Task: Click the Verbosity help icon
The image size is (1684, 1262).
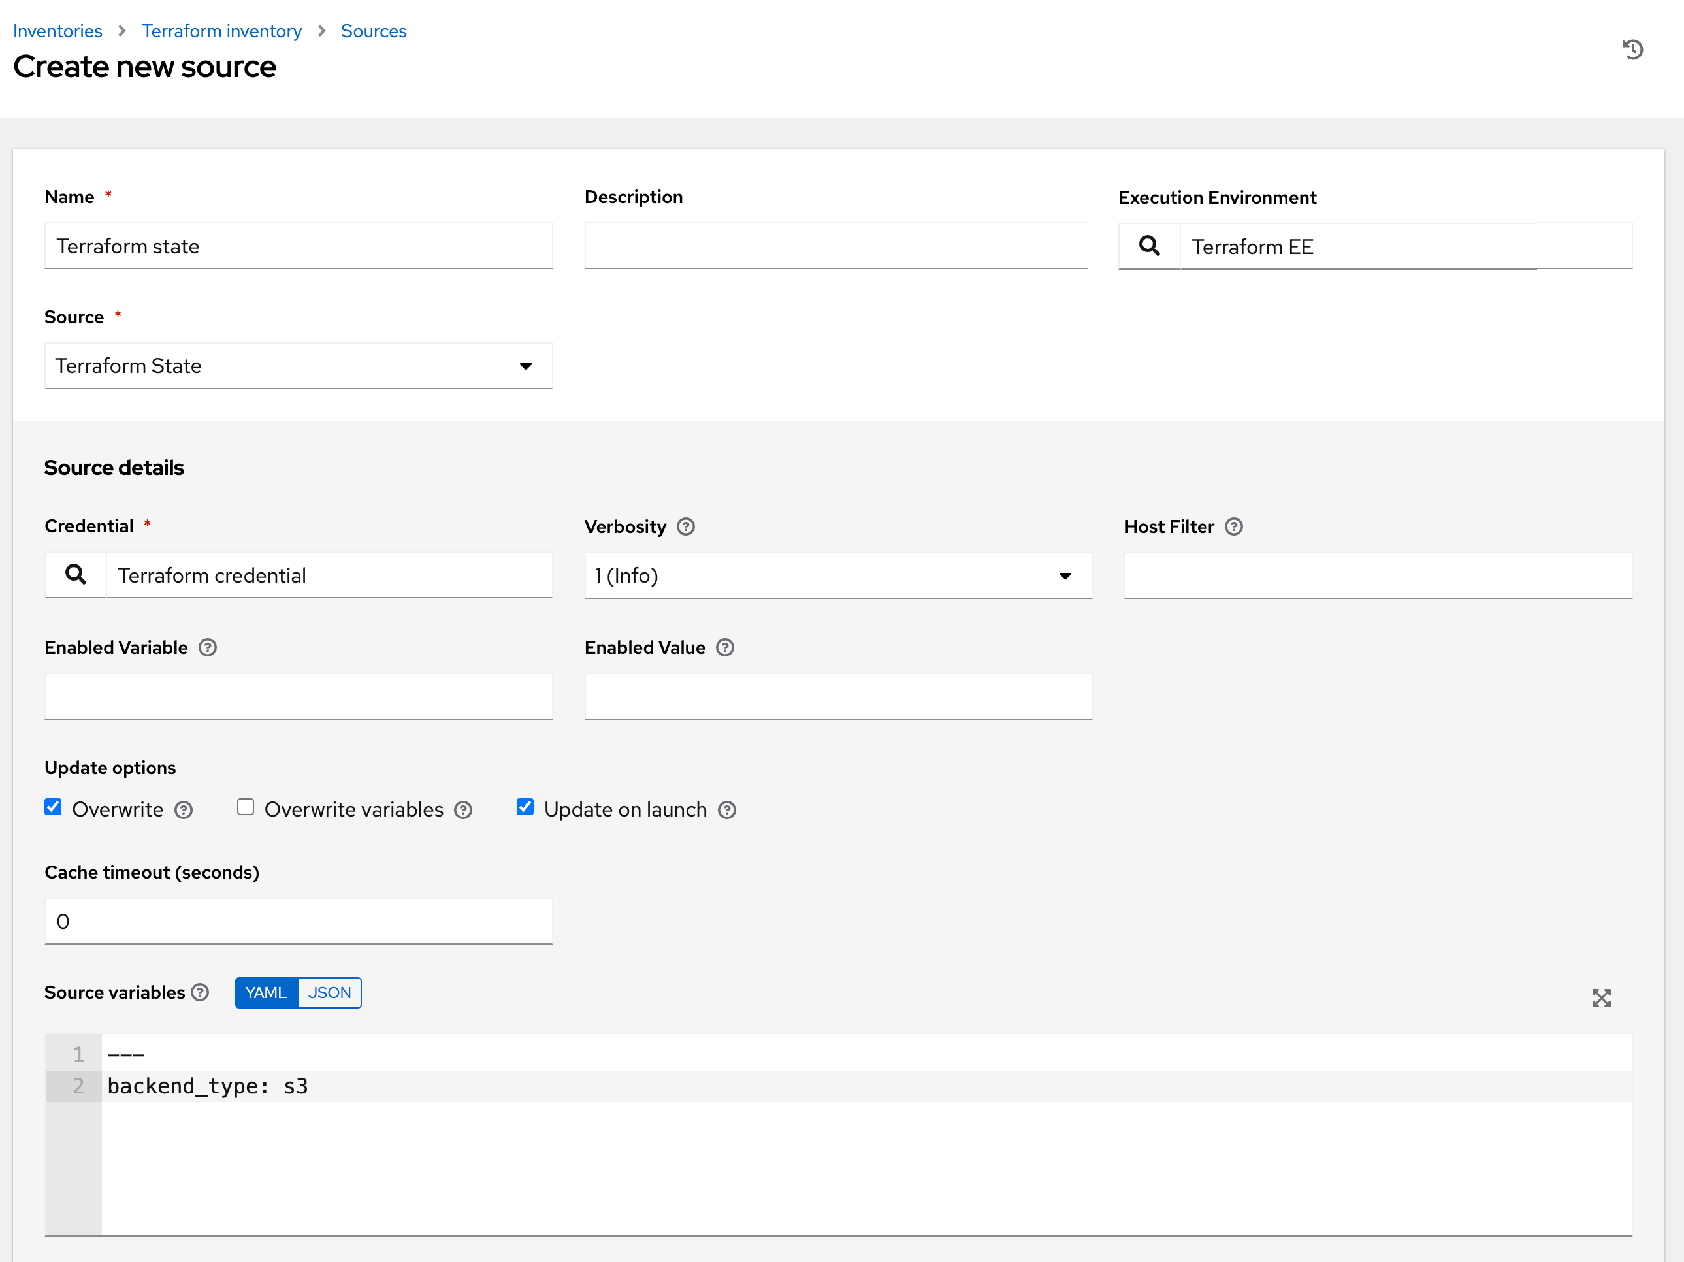Action: [685, 526]
